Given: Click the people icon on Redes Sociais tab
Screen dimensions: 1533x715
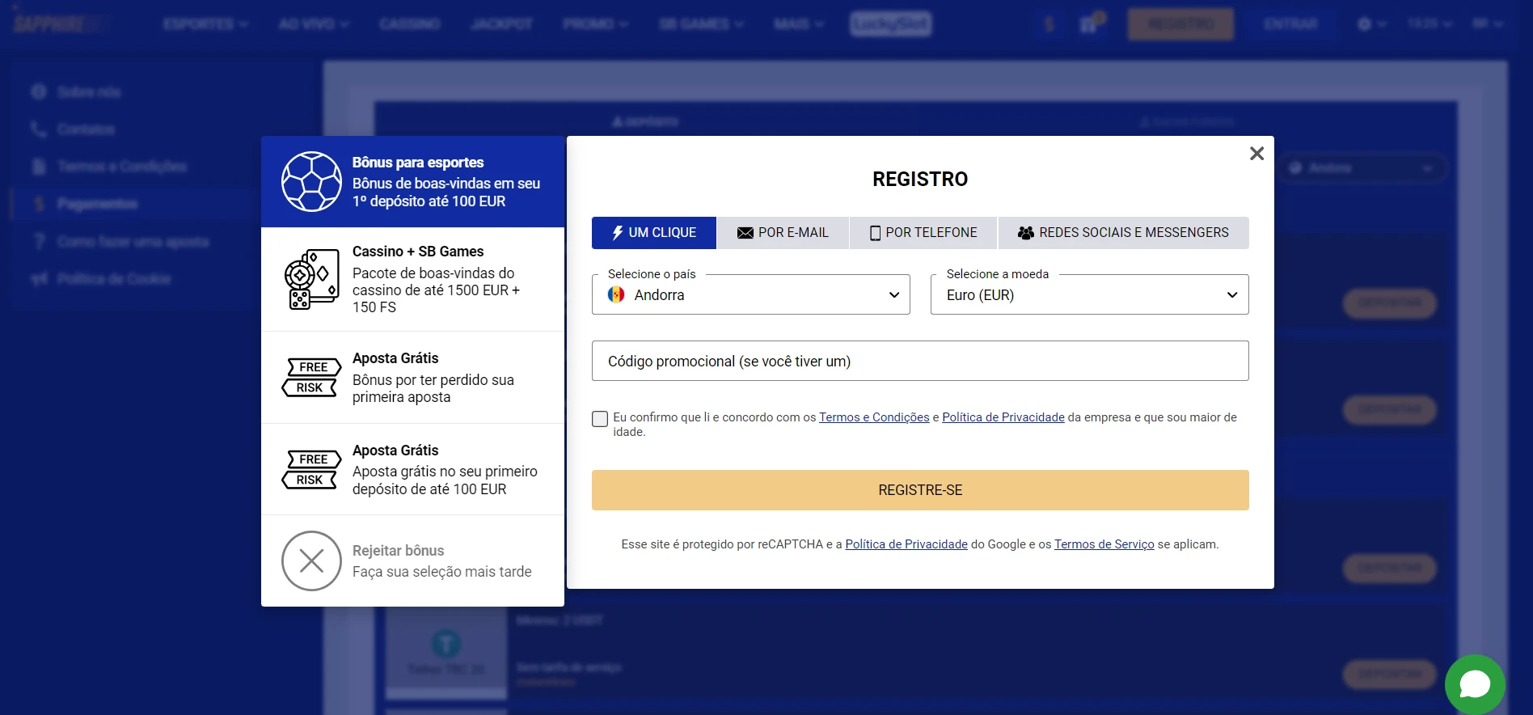Looking at the screenshot, I should pos(1026,233).
